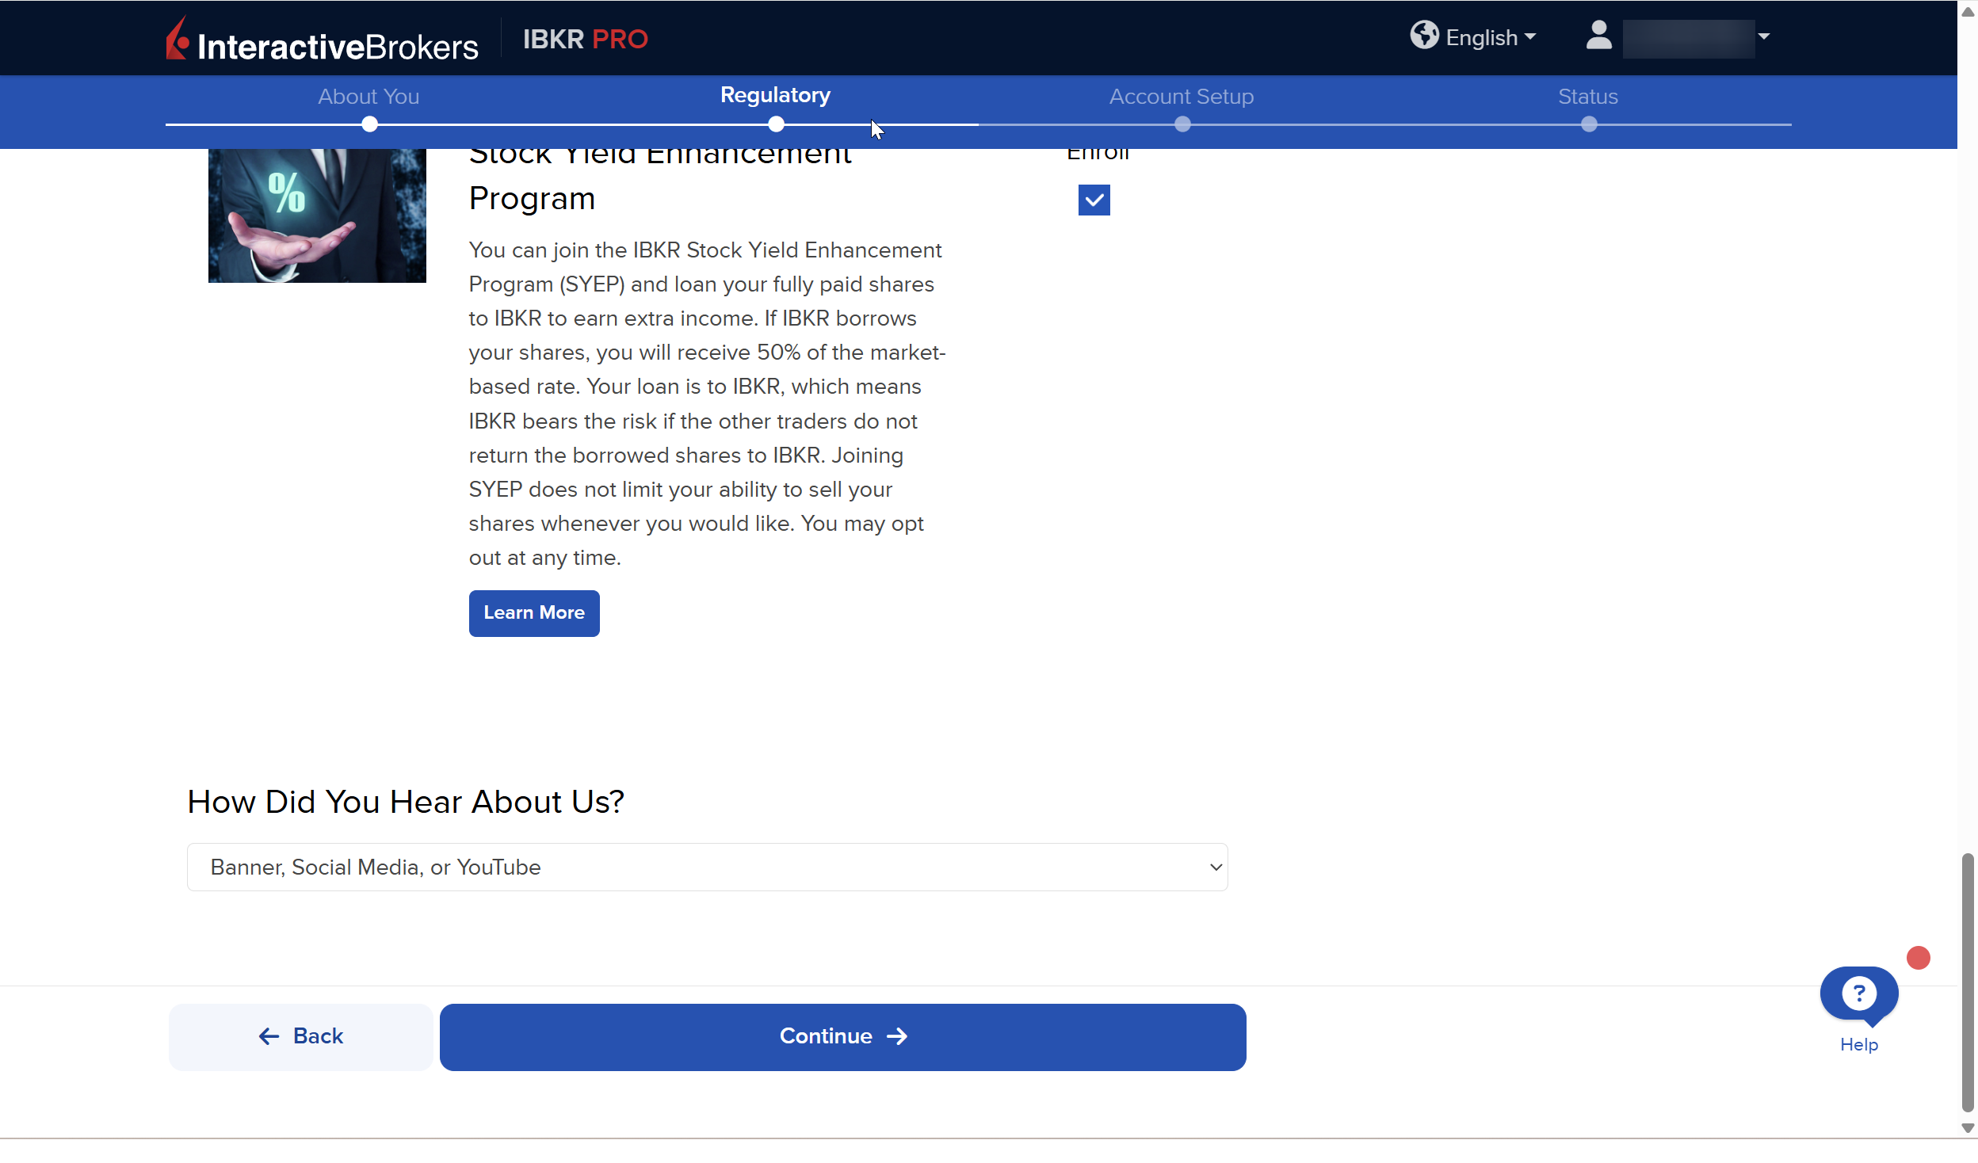The width and height of the screenshot is (1978, 1163).
Task: Select the Account Setup step
Action: point(1181,97)
